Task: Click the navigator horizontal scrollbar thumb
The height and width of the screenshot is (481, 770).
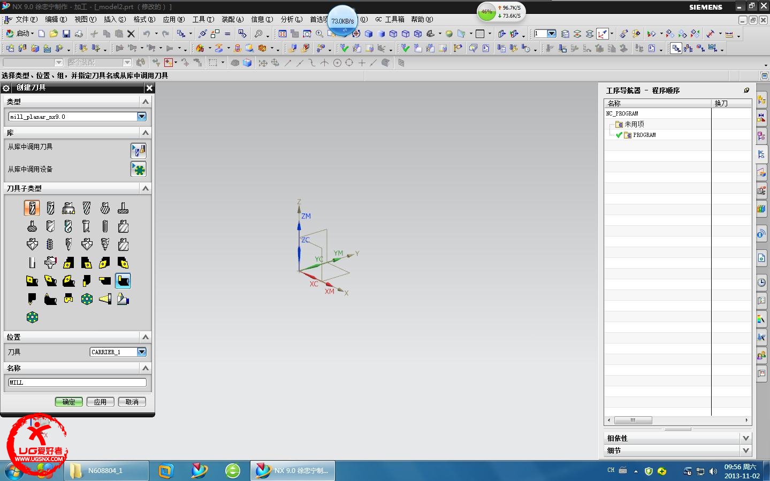Action: tap(633, 420)
